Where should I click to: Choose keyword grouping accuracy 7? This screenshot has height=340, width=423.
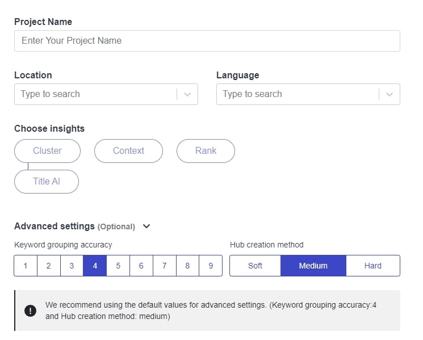click(164, 266)
